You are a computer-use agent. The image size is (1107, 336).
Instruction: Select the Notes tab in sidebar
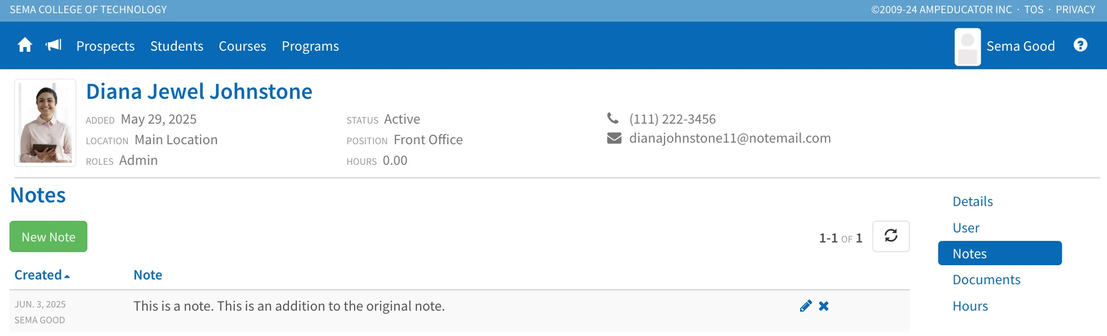[x=1000, y=253]
